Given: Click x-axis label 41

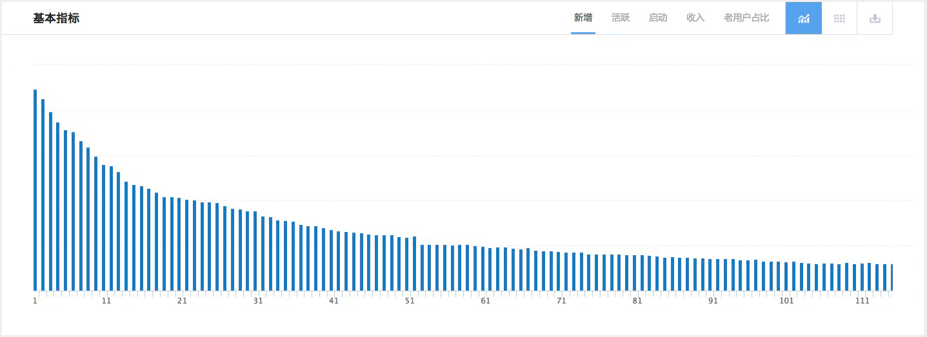Looking at the screenshot, I should [x=334, y=301].
